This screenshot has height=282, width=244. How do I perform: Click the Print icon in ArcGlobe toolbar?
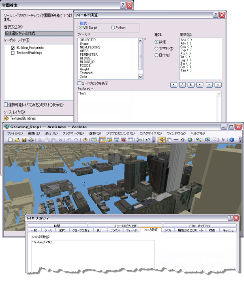coord(30,140)
